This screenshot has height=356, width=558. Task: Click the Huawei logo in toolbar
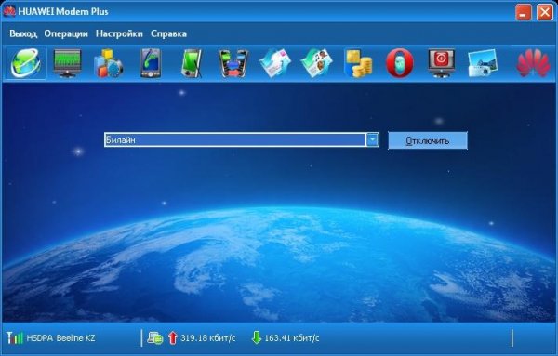[533, 63]
